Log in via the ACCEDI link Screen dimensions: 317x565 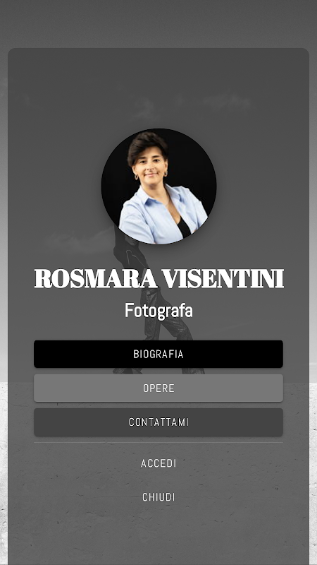pyautogui.click(x=158, y=463)
